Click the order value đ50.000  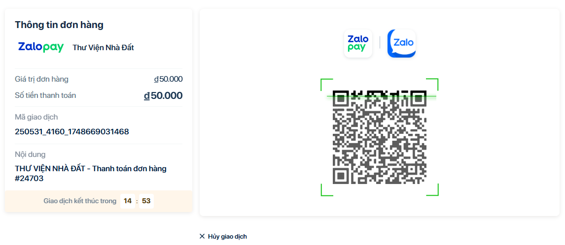pos(168,79)
